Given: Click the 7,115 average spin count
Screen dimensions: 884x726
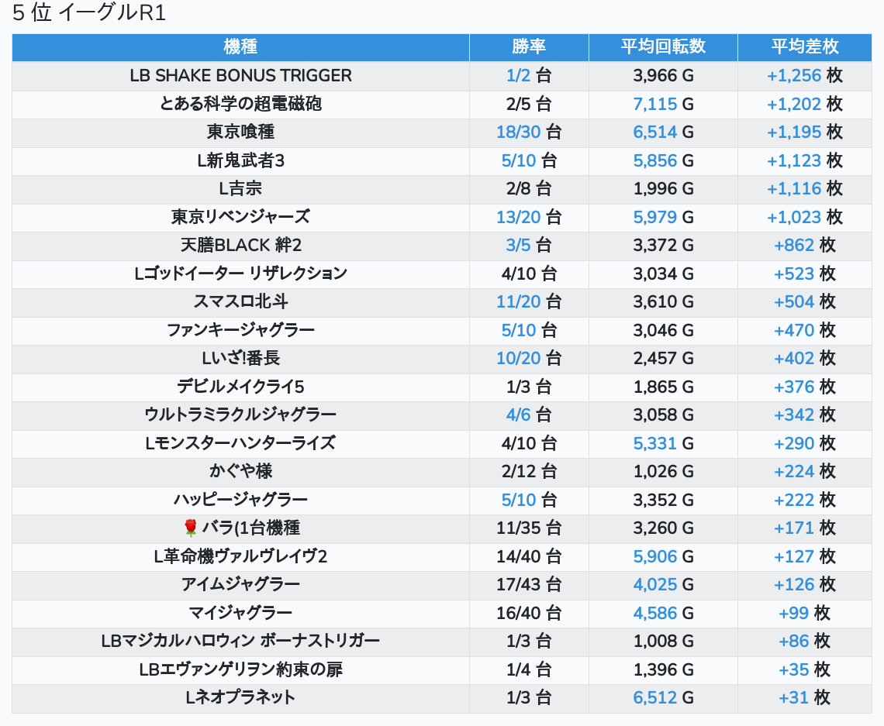Looking at the screenshot, I should (x=654, y=104).
